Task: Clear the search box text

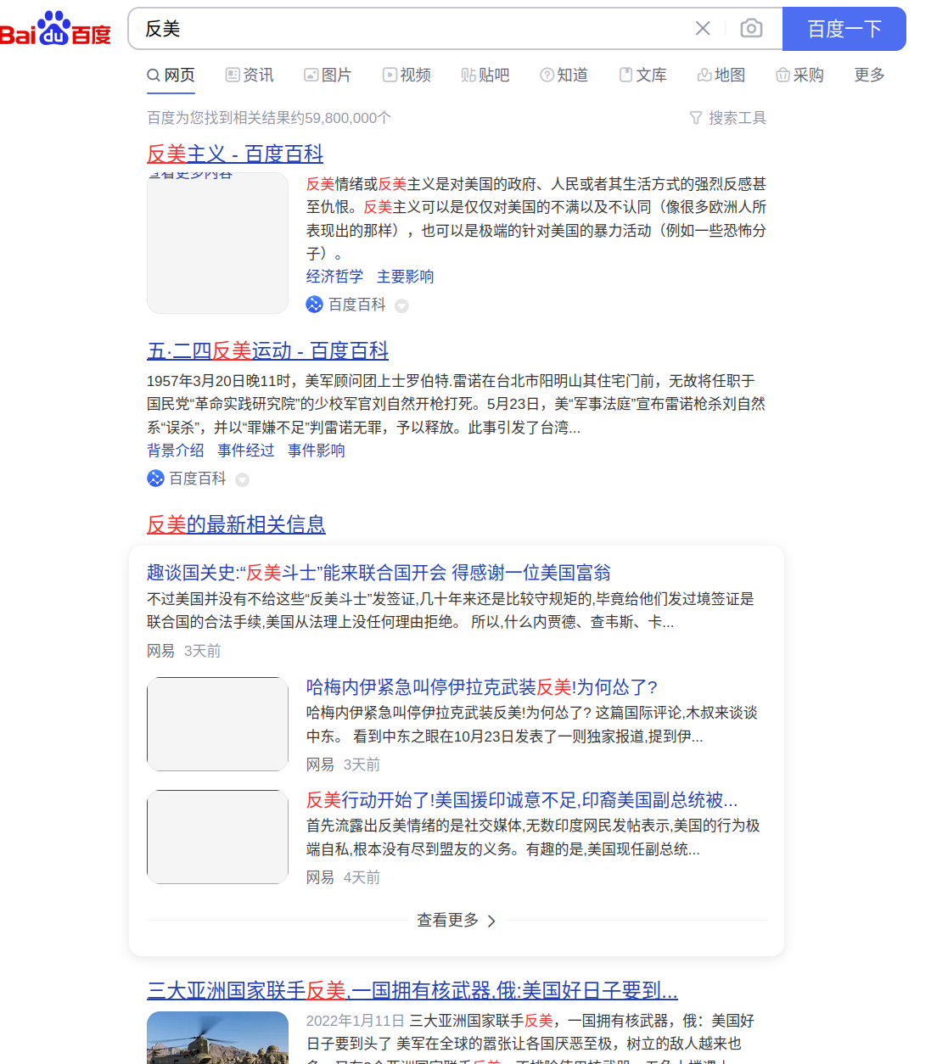Action: tap(703, 29)
